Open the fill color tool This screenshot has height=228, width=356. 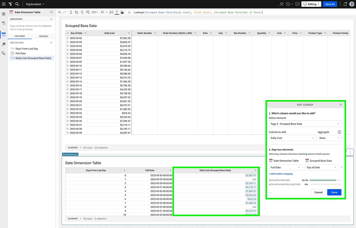122,12
